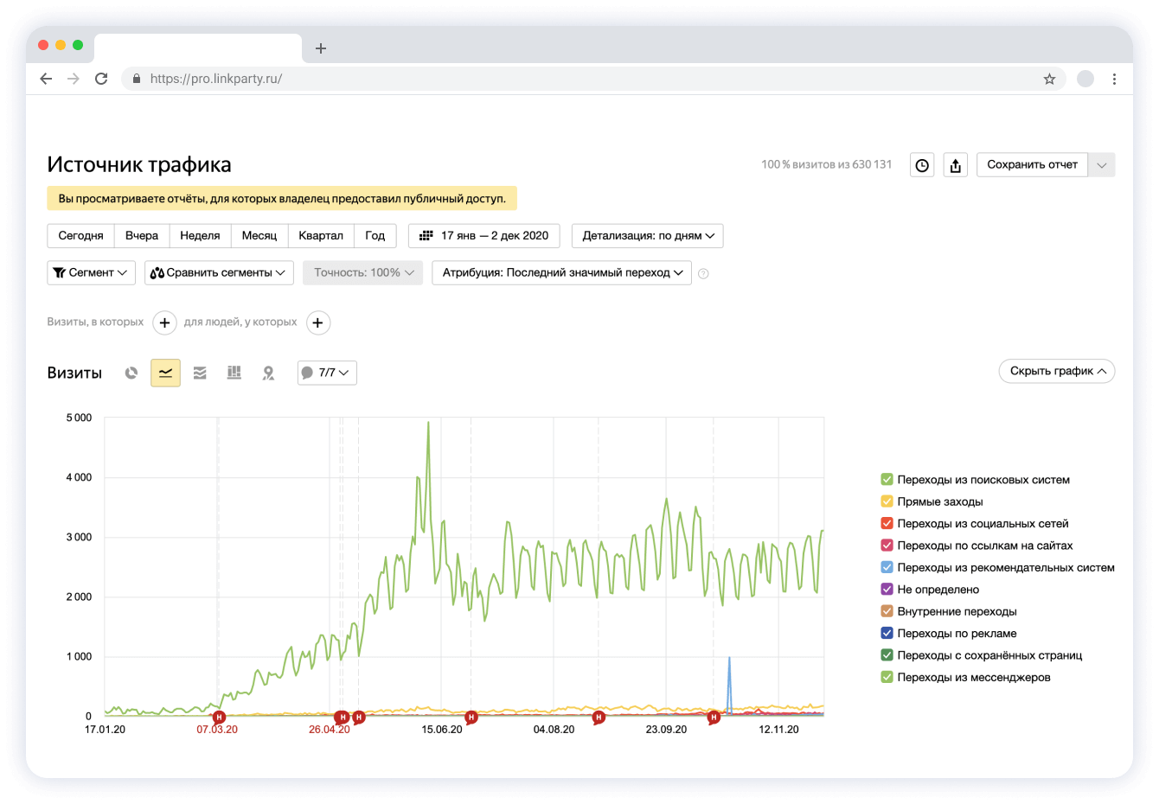The height and width of the screenshot is (804, 1159).
Task: Choose the column chart view icon
Action: point(234,373)
